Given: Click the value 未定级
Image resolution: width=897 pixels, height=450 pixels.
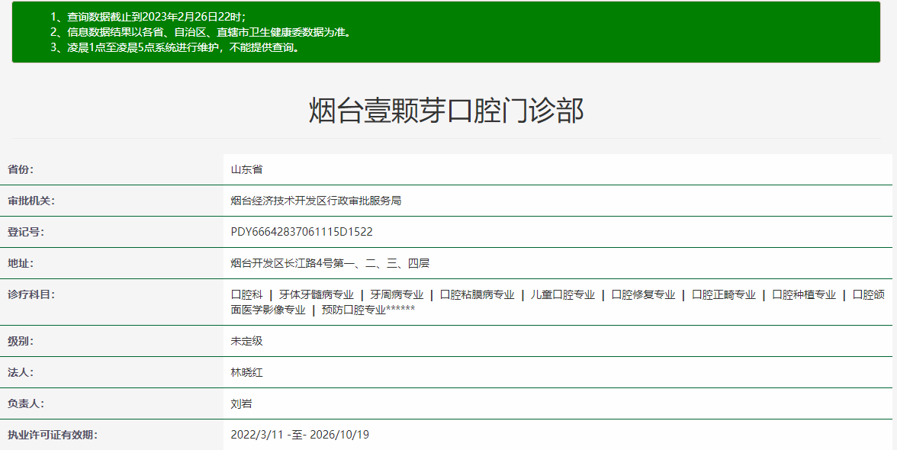Looking at the screenshot, I should (246, 342).
